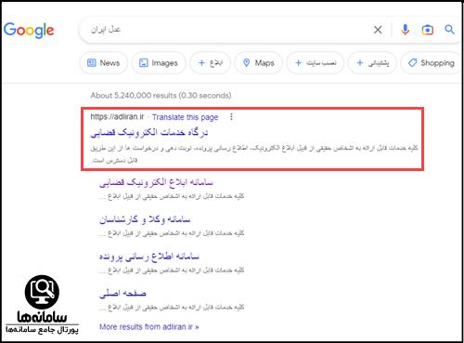
Task: Switch to the Images tab
Action: click(x=159, y=63)
